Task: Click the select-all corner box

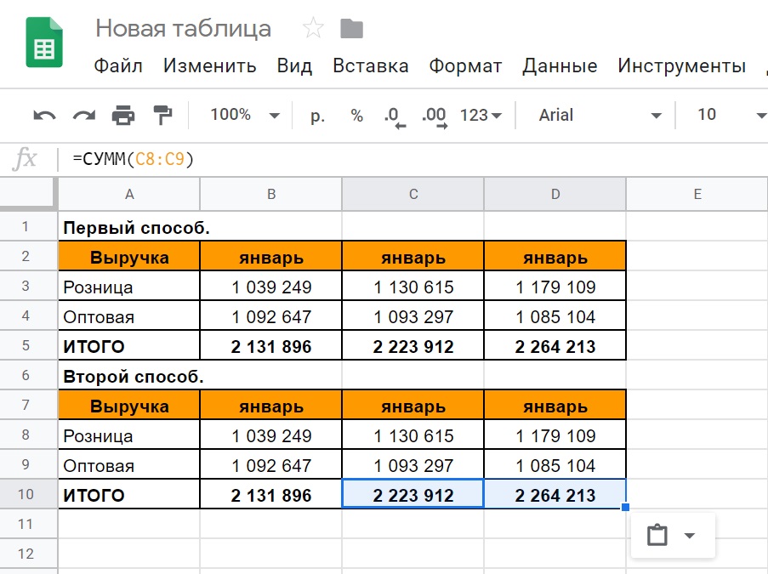Action: click(28, 194)
